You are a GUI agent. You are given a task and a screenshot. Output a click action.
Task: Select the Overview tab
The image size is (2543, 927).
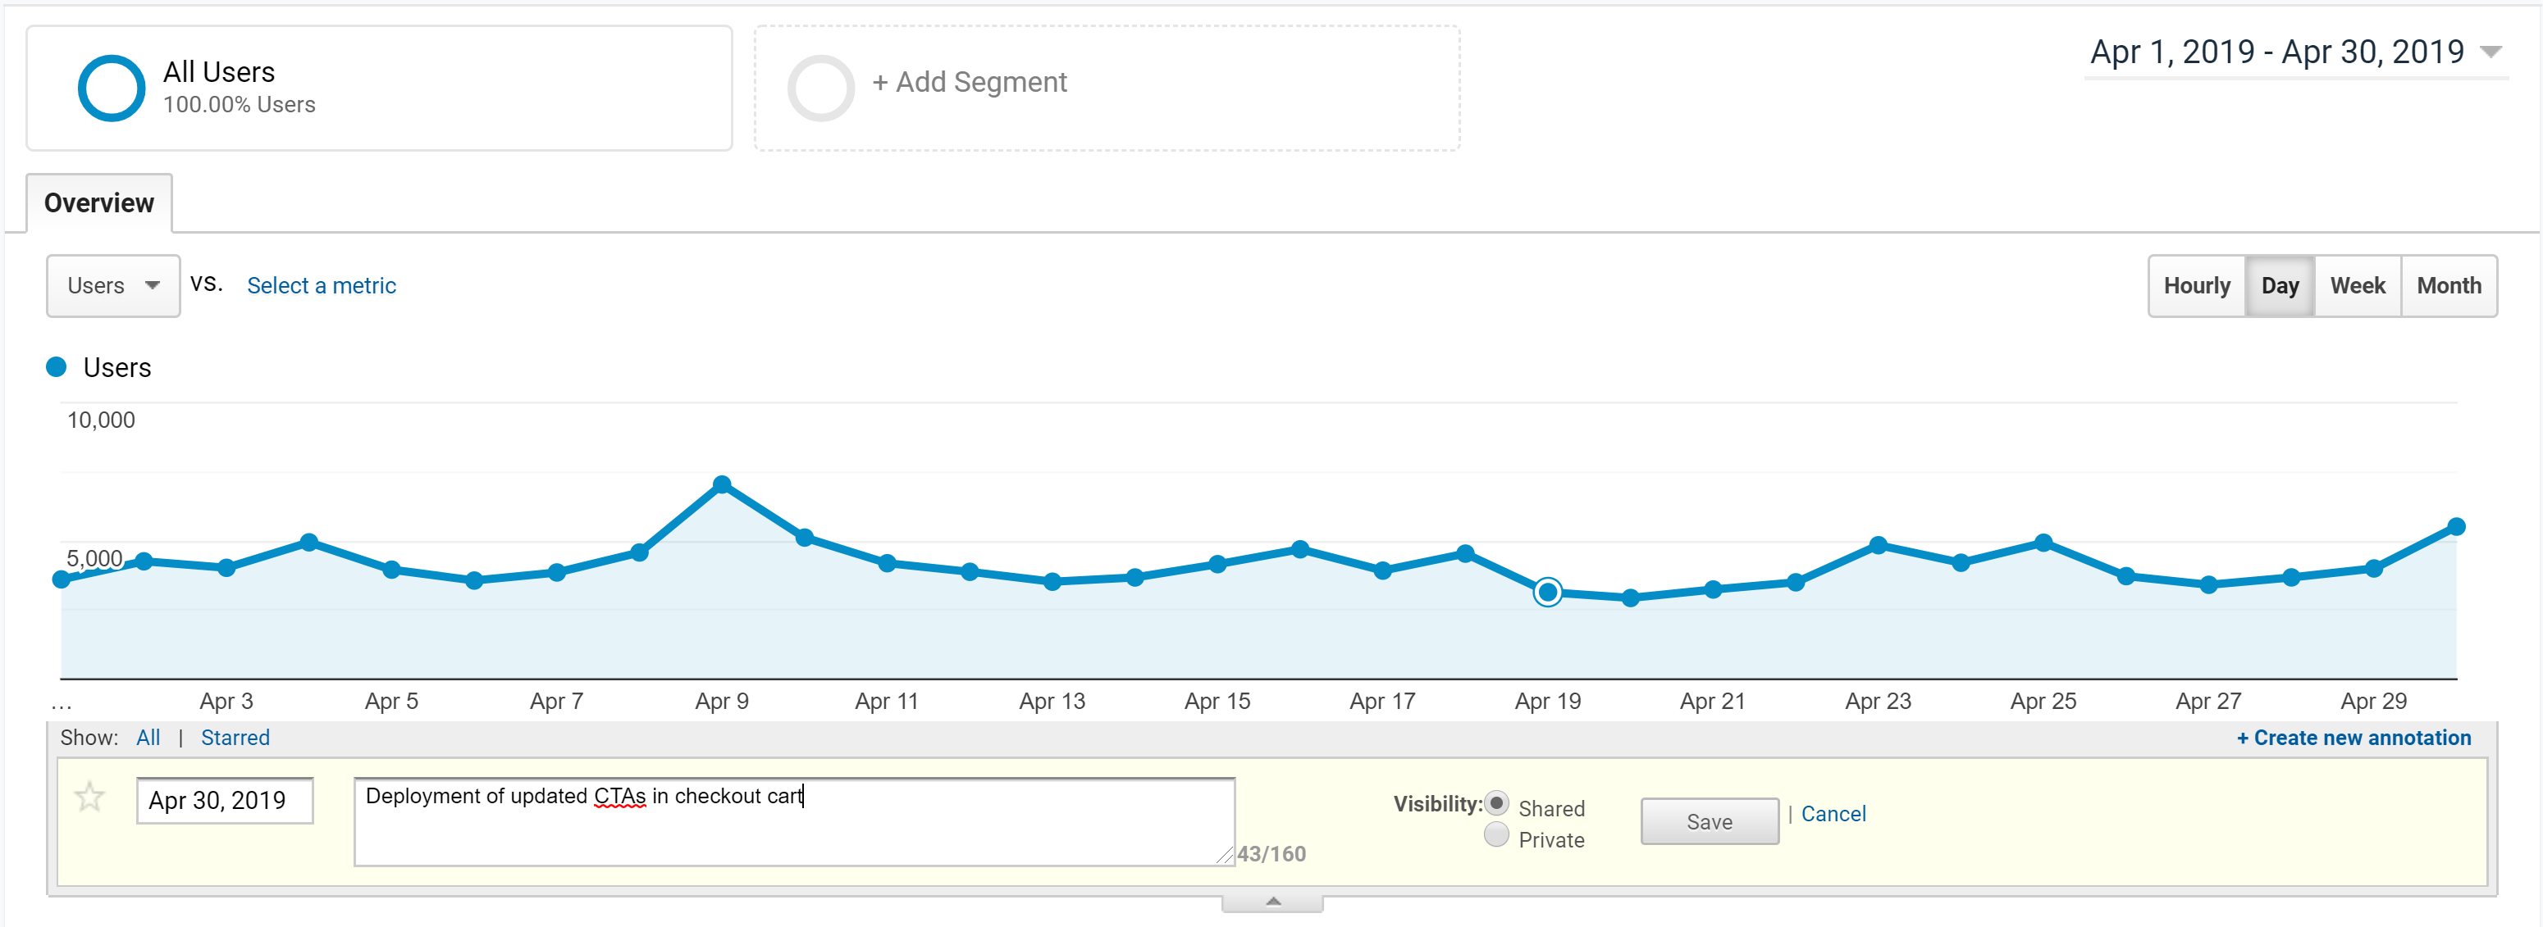click(98, 202)
